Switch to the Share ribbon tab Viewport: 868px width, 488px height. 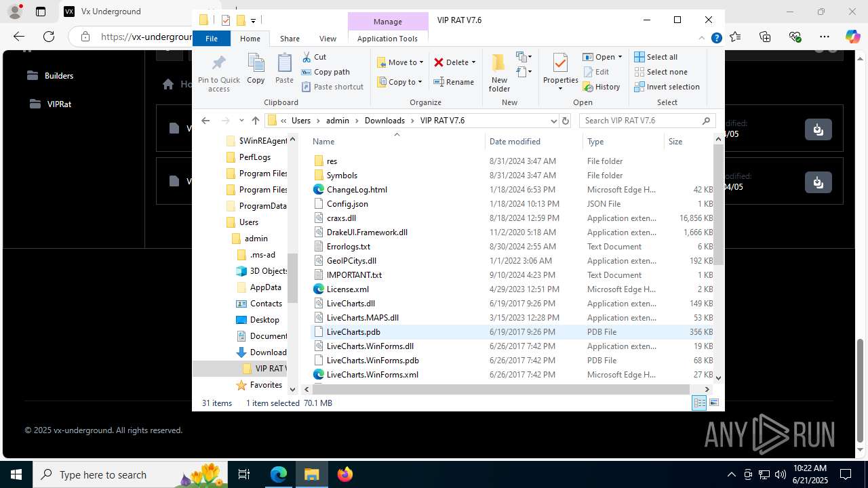(290, 39)
